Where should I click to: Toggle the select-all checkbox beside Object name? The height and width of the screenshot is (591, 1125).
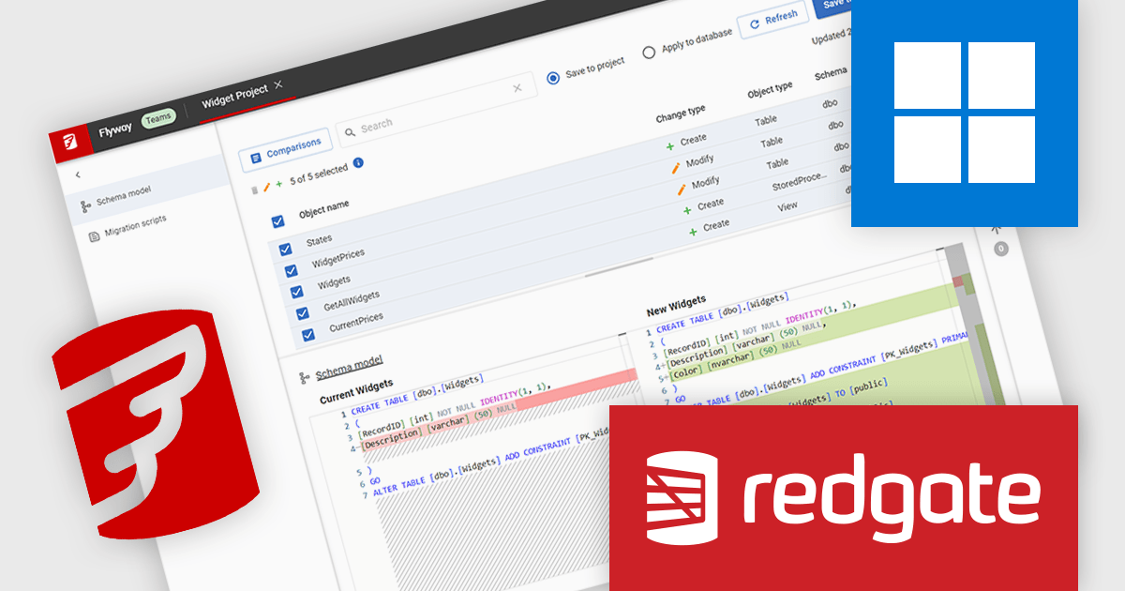(x=277, y=221)
